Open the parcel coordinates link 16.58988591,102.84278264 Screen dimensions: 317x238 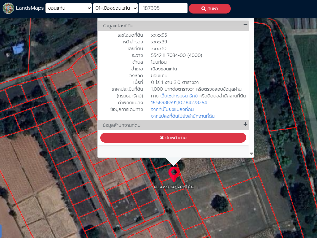coord(179,103)
